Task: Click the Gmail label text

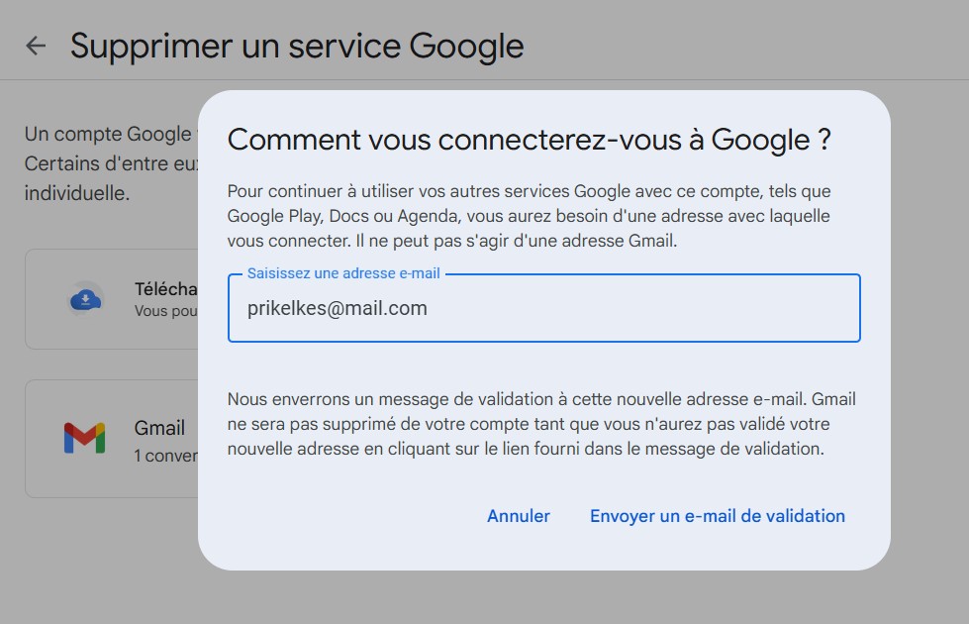Action: click(158, 427)
